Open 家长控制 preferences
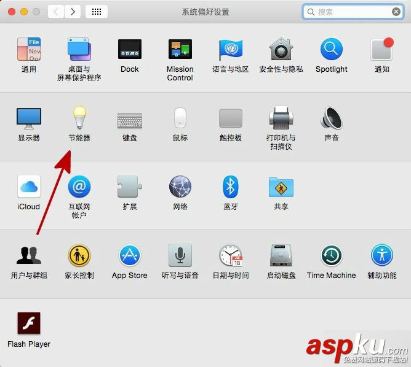This screenshot has width=411, height=367. (x=79, y=255)
